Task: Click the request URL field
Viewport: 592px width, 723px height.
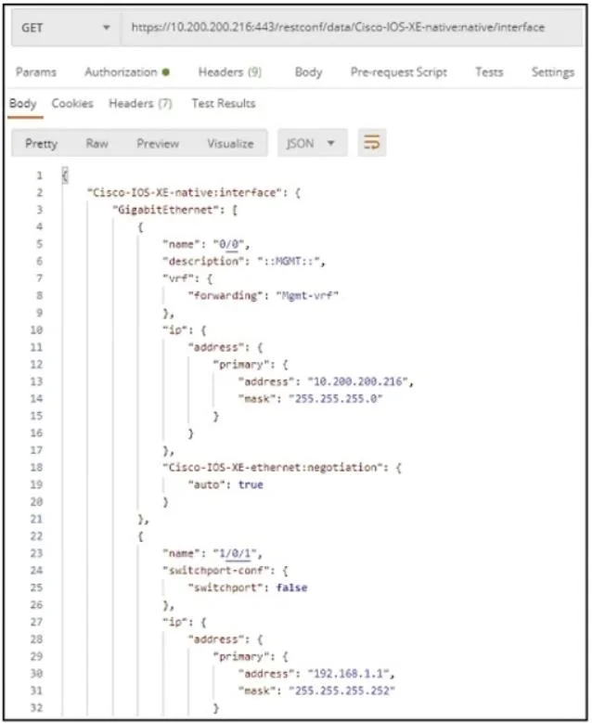Action: pos(352,28)
